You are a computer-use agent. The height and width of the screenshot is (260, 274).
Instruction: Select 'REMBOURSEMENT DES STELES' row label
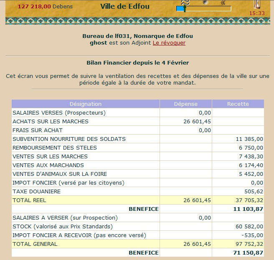click(55, 147)
